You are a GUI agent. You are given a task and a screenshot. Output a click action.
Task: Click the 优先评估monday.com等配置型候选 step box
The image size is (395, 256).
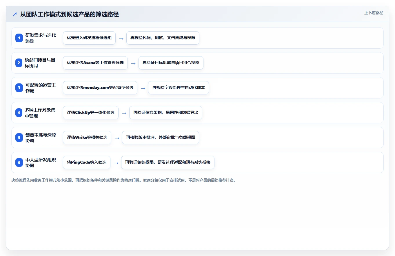(100, 88)
